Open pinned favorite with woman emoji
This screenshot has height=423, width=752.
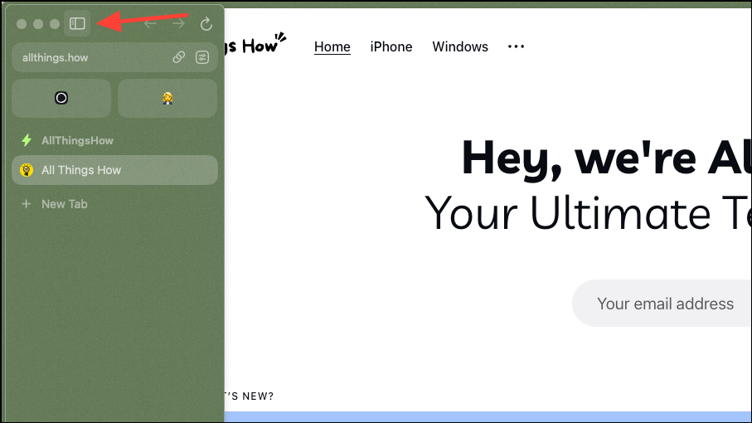[x=167, y=99]
